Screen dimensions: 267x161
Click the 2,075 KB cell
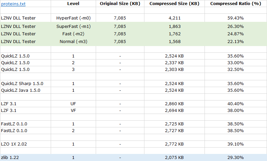(x=174, y=157)
